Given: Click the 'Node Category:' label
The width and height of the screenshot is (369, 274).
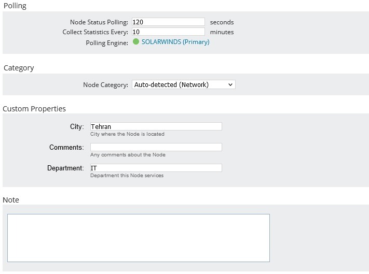Looking at the screenshot, I should click(105, 85).
